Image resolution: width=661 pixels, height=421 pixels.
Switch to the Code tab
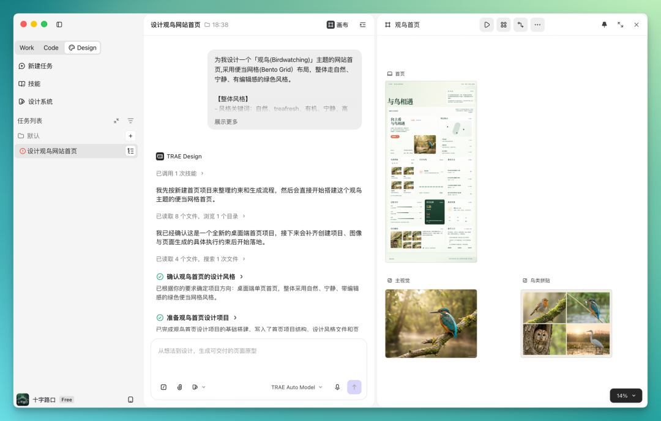click(51, 48)
